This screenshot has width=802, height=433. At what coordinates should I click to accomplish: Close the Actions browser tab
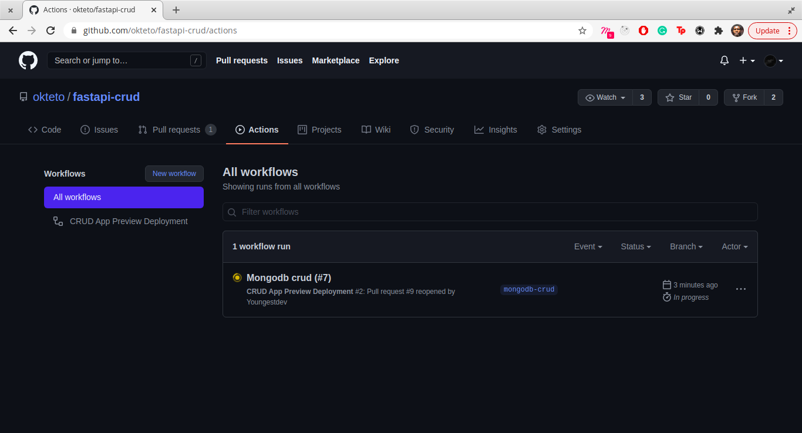(153, 10)
